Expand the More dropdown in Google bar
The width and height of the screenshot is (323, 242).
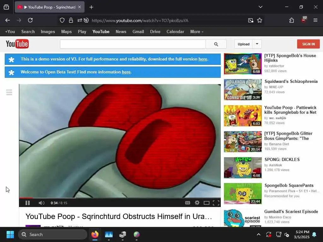197,32
